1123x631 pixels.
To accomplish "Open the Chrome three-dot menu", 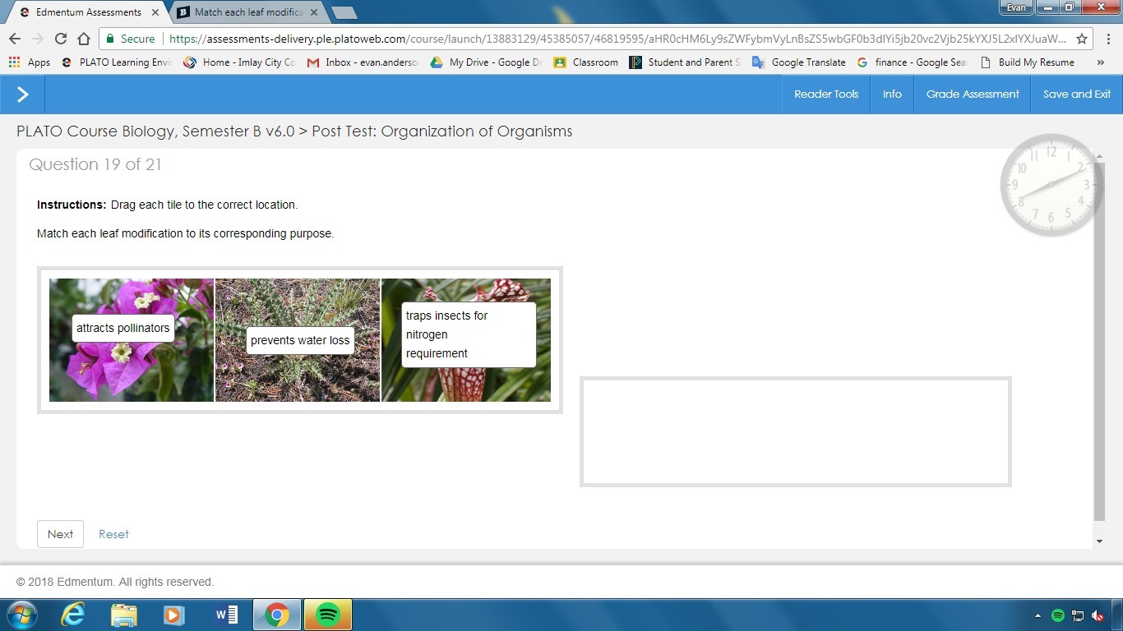I will point(1108,39).
